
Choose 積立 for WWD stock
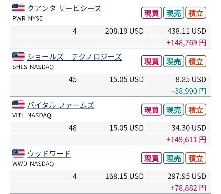pos(196,158)
